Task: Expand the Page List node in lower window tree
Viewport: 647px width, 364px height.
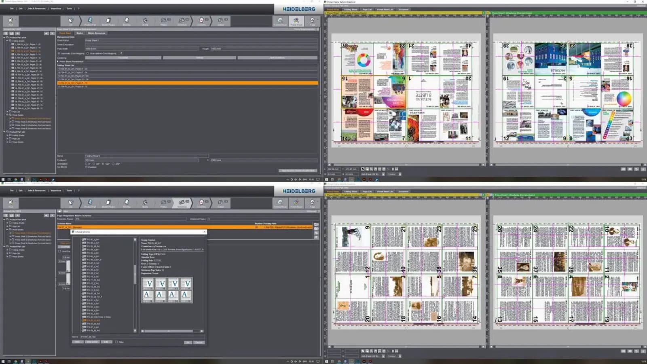Action: click(x=8, y=253)
